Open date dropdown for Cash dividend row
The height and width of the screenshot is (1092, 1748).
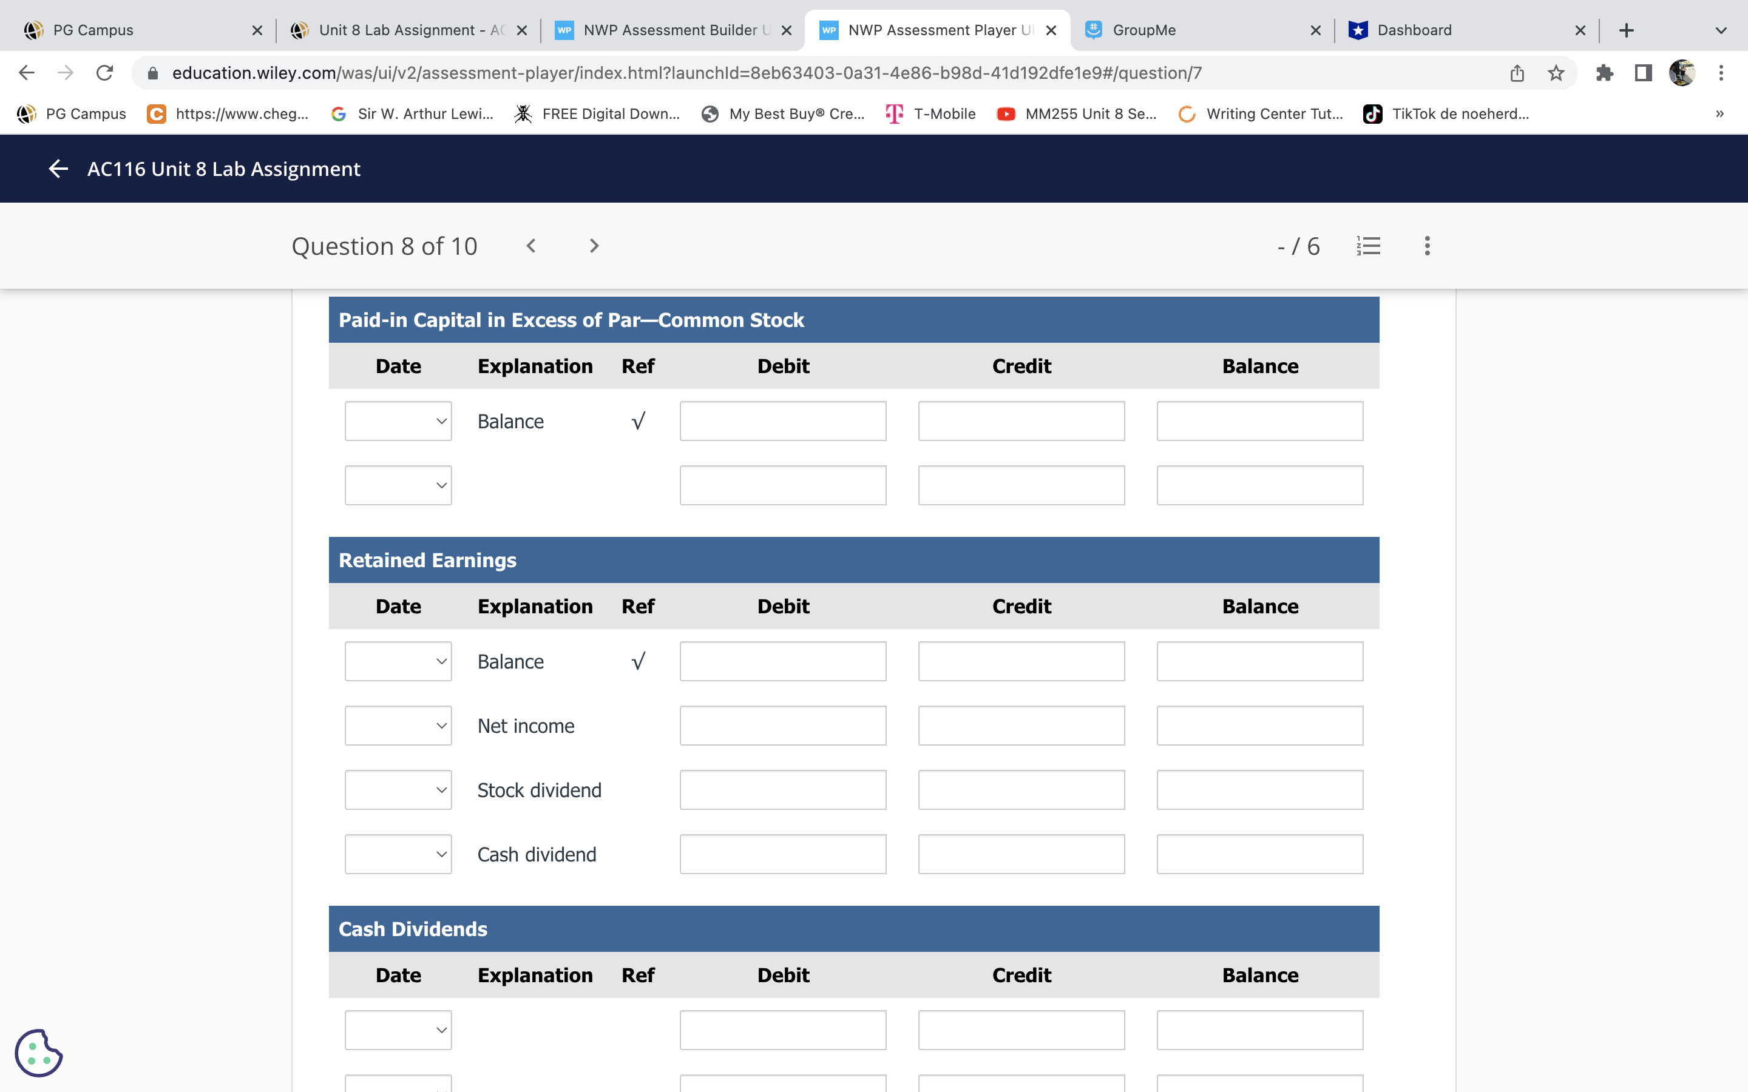tap(398, 854)
